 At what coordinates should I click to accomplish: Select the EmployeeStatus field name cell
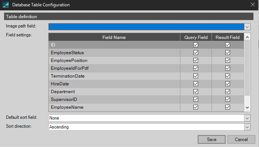114,52
